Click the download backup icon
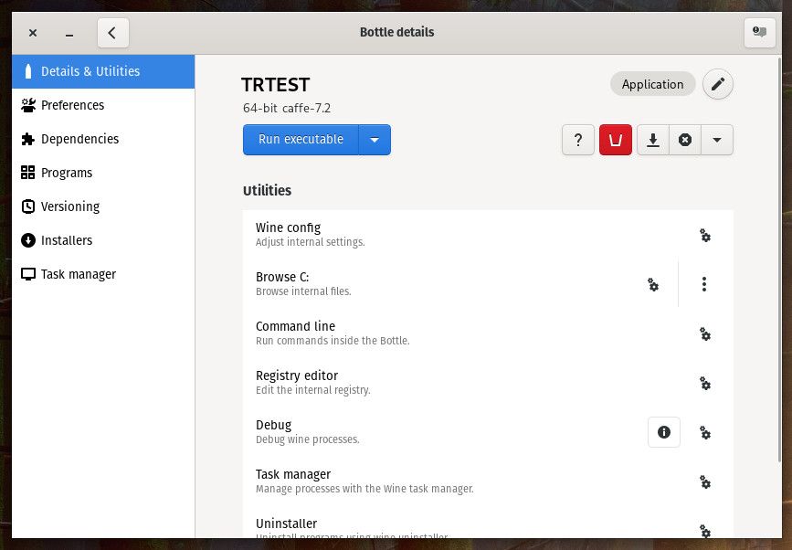Screen dimensions: 792x550 tap(653, 140)
